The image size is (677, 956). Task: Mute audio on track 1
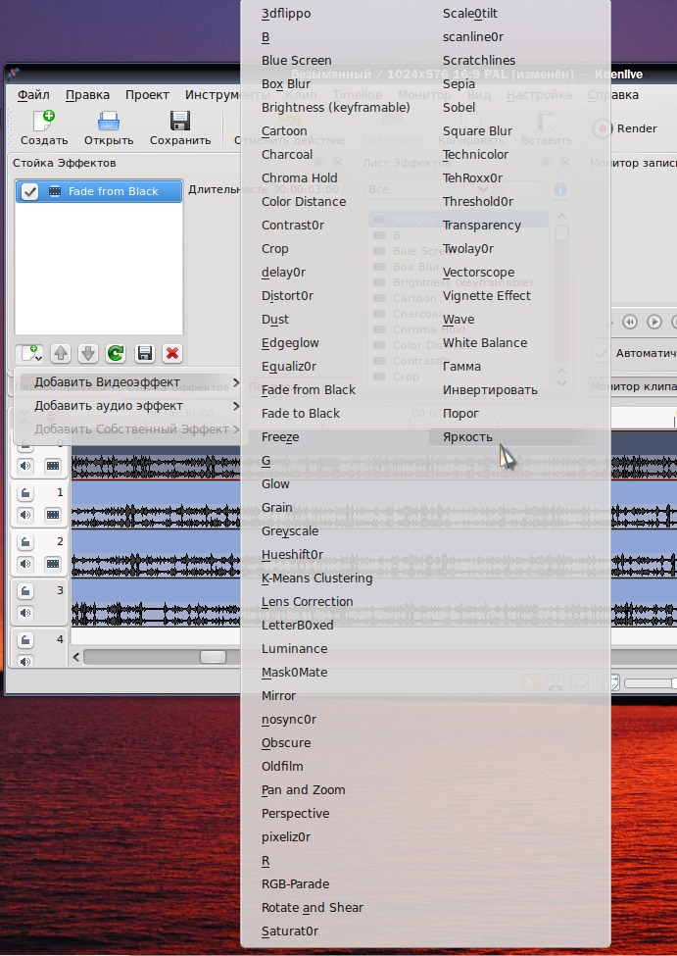click(25, 515)
